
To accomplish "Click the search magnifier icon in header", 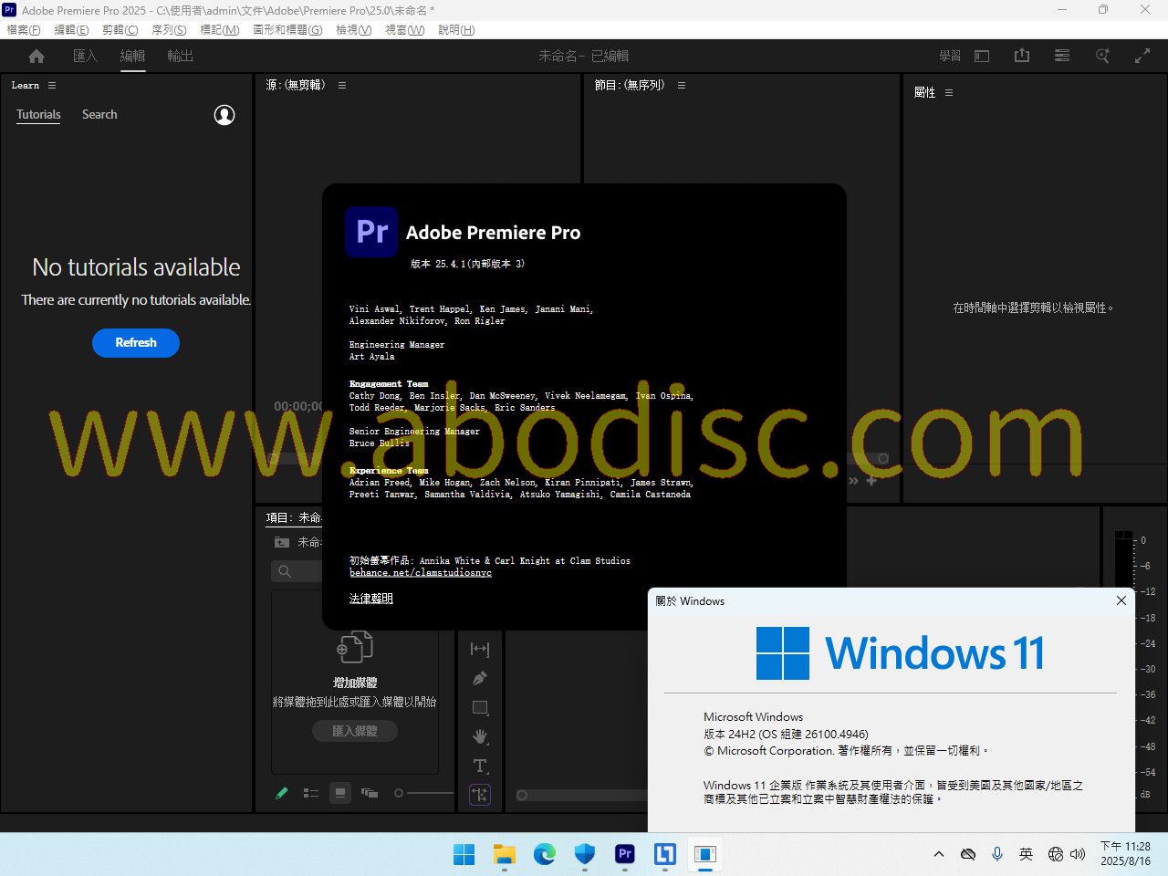I will pyautogui.click(x=1102, y=56).
